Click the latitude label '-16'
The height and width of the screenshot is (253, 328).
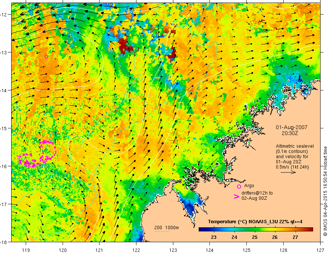[x=4, y=166]
